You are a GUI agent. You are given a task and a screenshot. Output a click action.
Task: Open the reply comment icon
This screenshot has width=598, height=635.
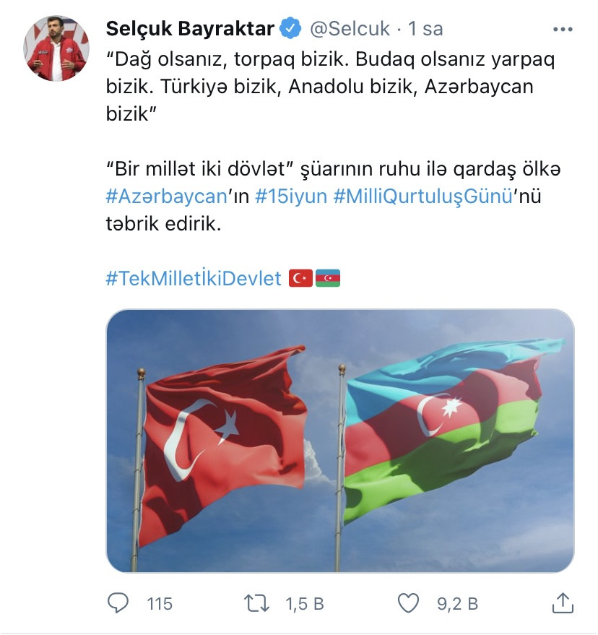click(118, 603)
